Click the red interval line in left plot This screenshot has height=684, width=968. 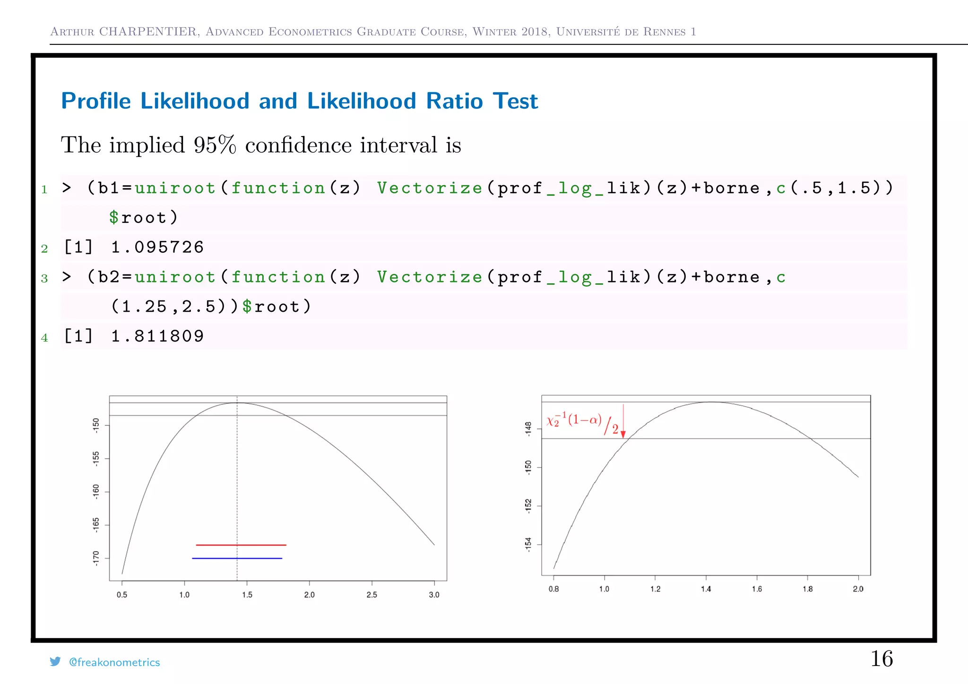(241, 545)
